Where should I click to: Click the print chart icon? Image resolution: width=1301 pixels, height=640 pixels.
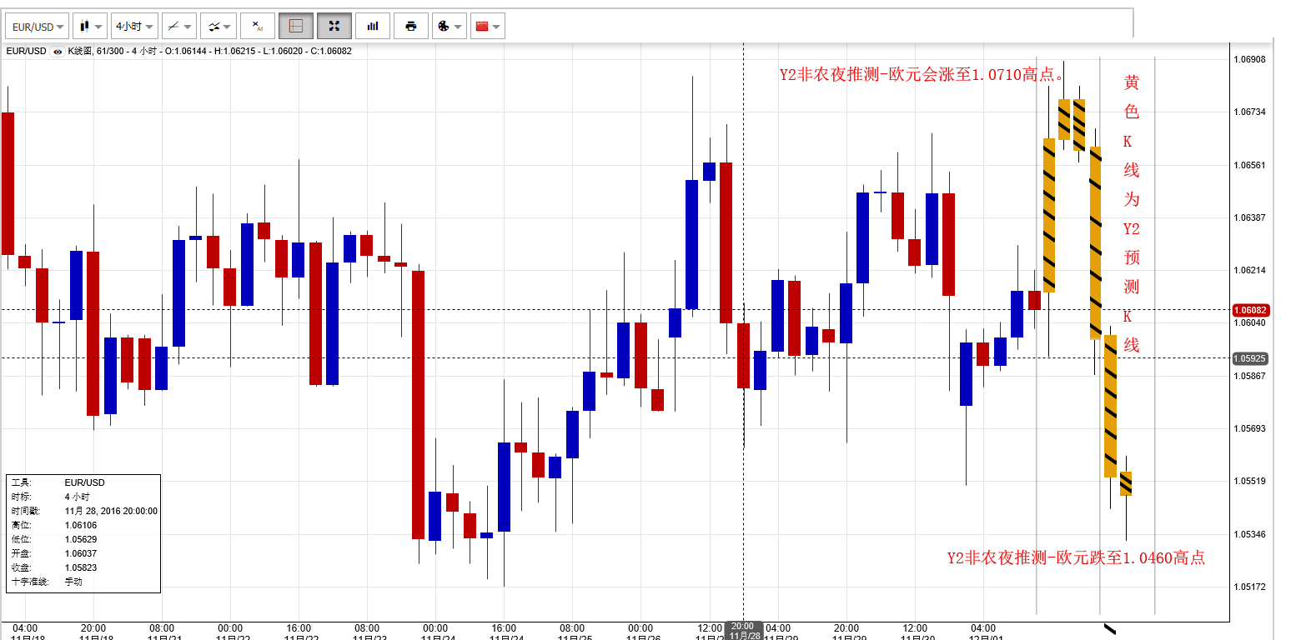pos(411,26)
